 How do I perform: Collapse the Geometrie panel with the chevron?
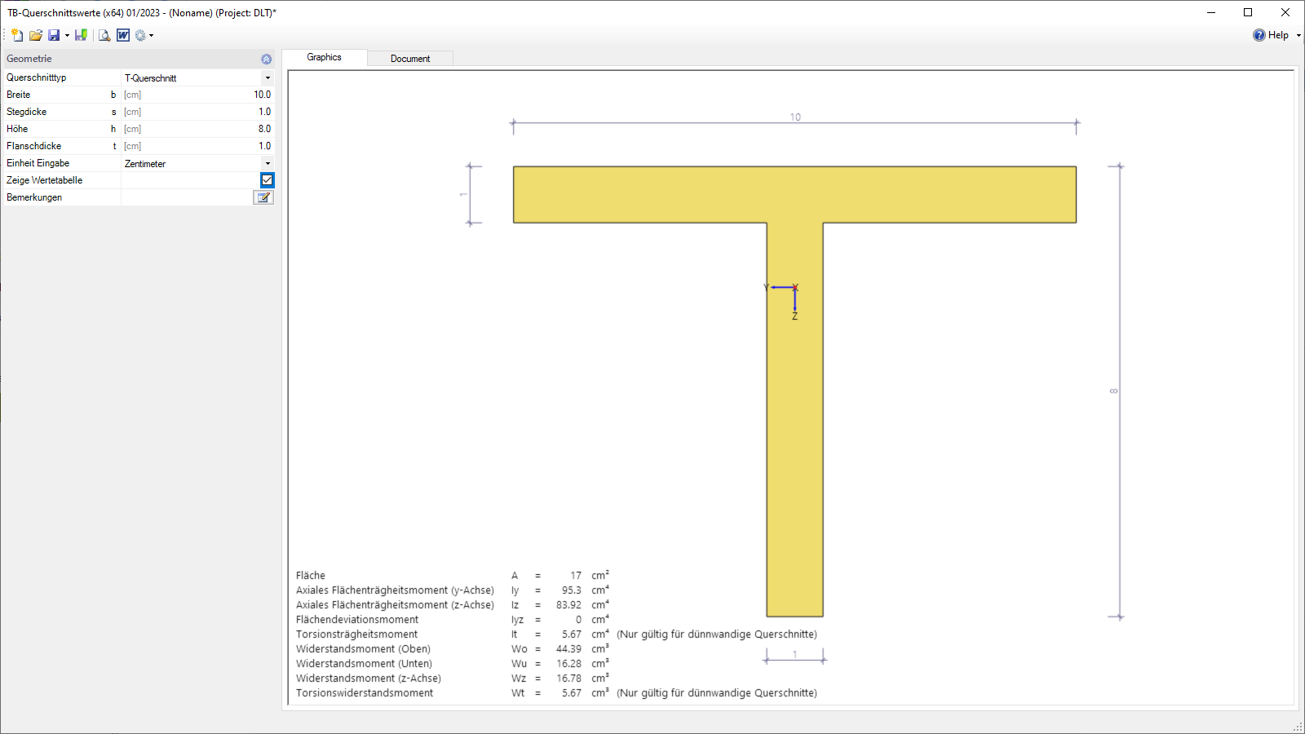267,59
